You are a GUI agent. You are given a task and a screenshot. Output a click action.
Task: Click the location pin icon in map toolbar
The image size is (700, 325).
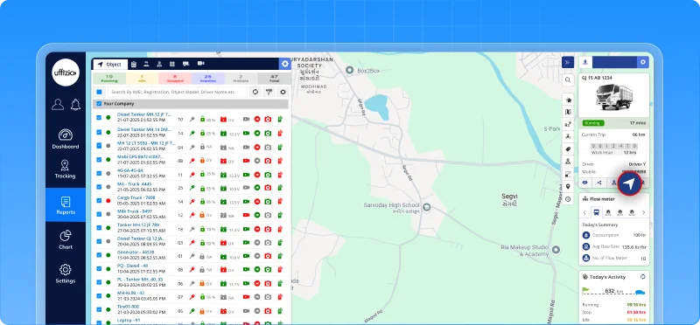[x=568, y=186]
